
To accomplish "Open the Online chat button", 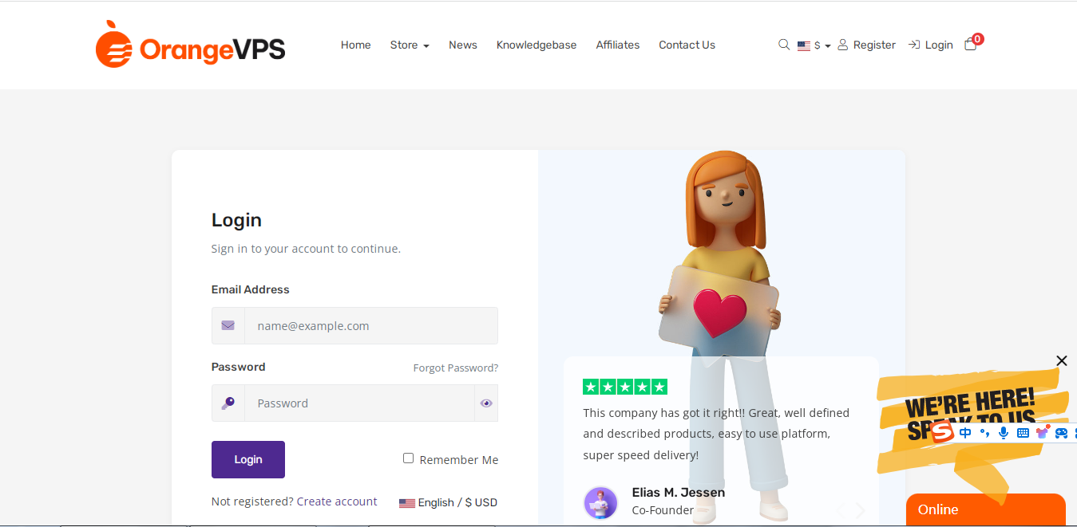I will (986, 510).
